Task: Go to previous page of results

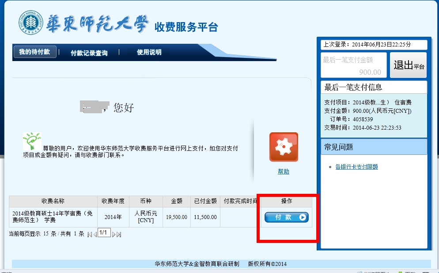Action: 95,234
